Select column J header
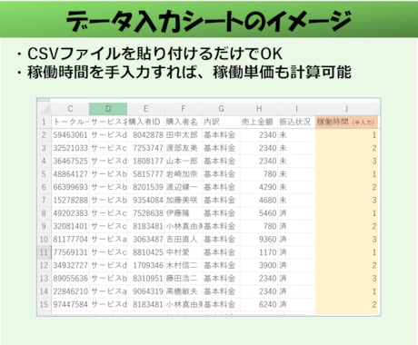418x345 pixels. tap(346, 109)
